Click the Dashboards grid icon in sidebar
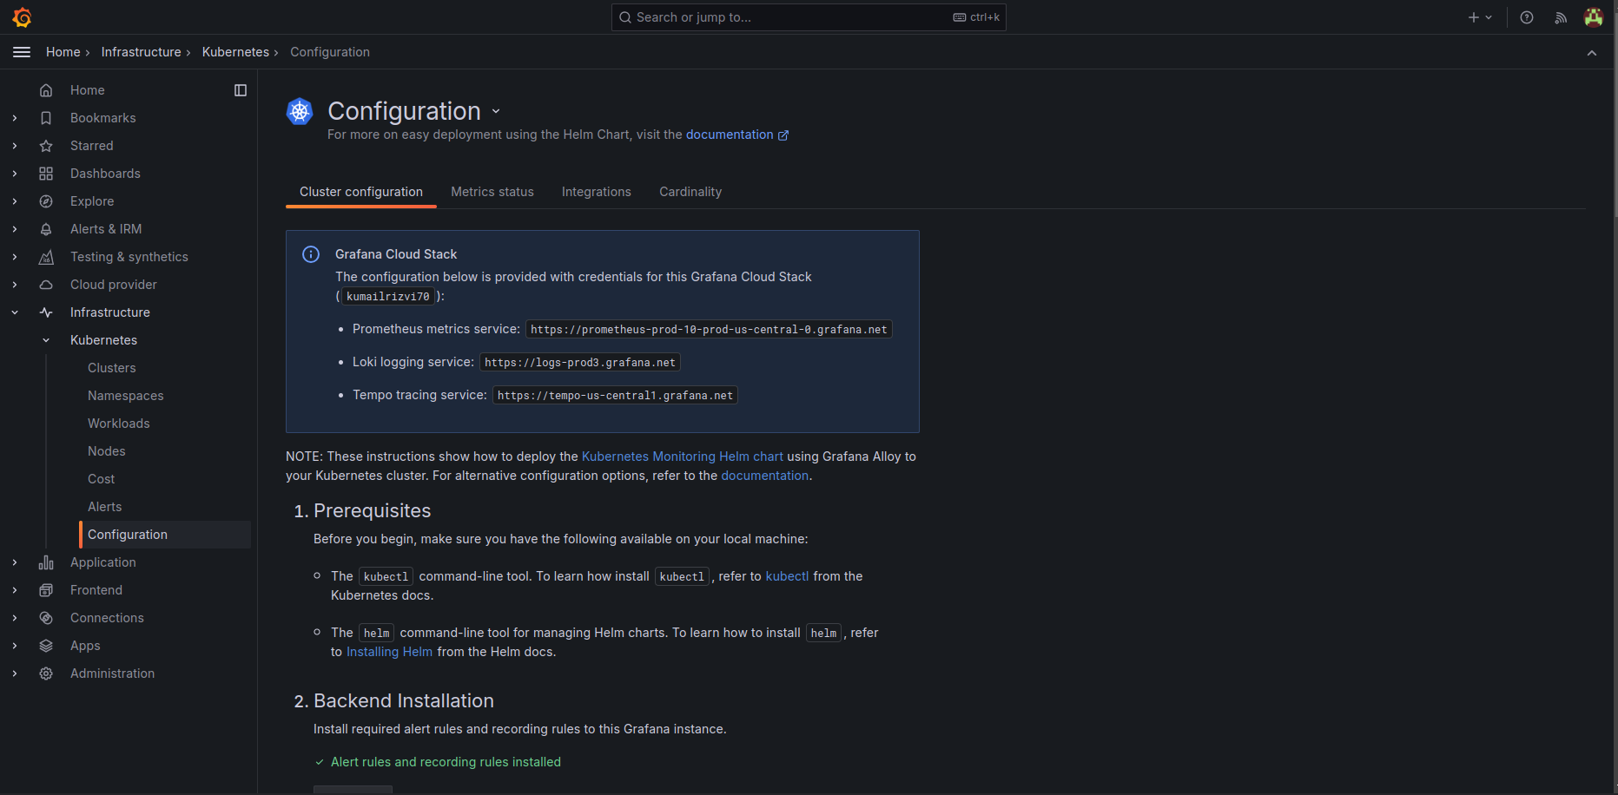This screenshot has height=795, width=1618. click(x=46, y=174)
